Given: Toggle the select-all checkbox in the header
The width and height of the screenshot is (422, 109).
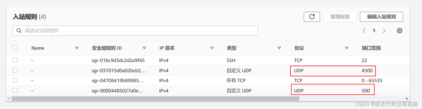Looking at the screenshot, I should pyautogui.click(x=15, y=48).
